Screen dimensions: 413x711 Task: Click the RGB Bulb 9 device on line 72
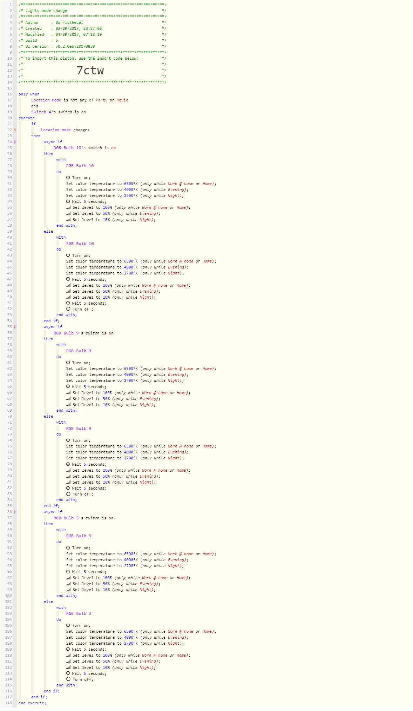pyautogui.click(x=79, y=428)
